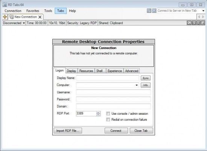207x151 pixels.
Task: Check Redial on connection failure
Action: (x=108, y=119)
